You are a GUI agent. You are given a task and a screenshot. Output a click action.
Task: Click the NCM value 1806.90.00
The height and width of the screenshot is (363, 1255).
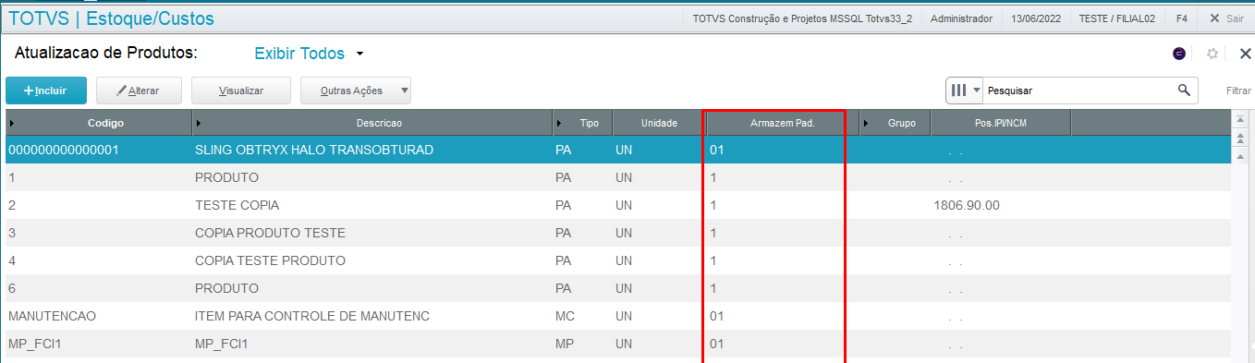coord(967,205)
